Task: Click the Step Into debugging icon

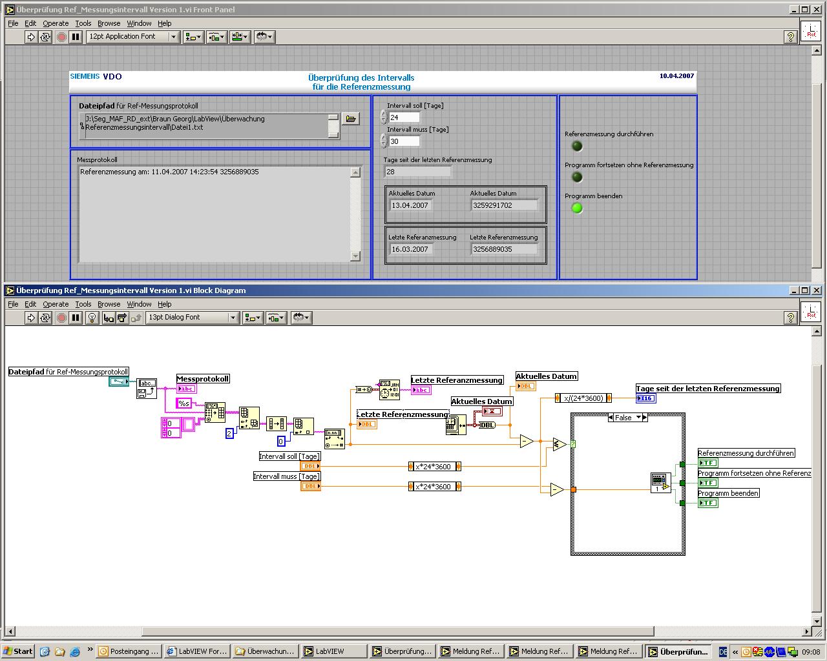Action: point(109,318)
